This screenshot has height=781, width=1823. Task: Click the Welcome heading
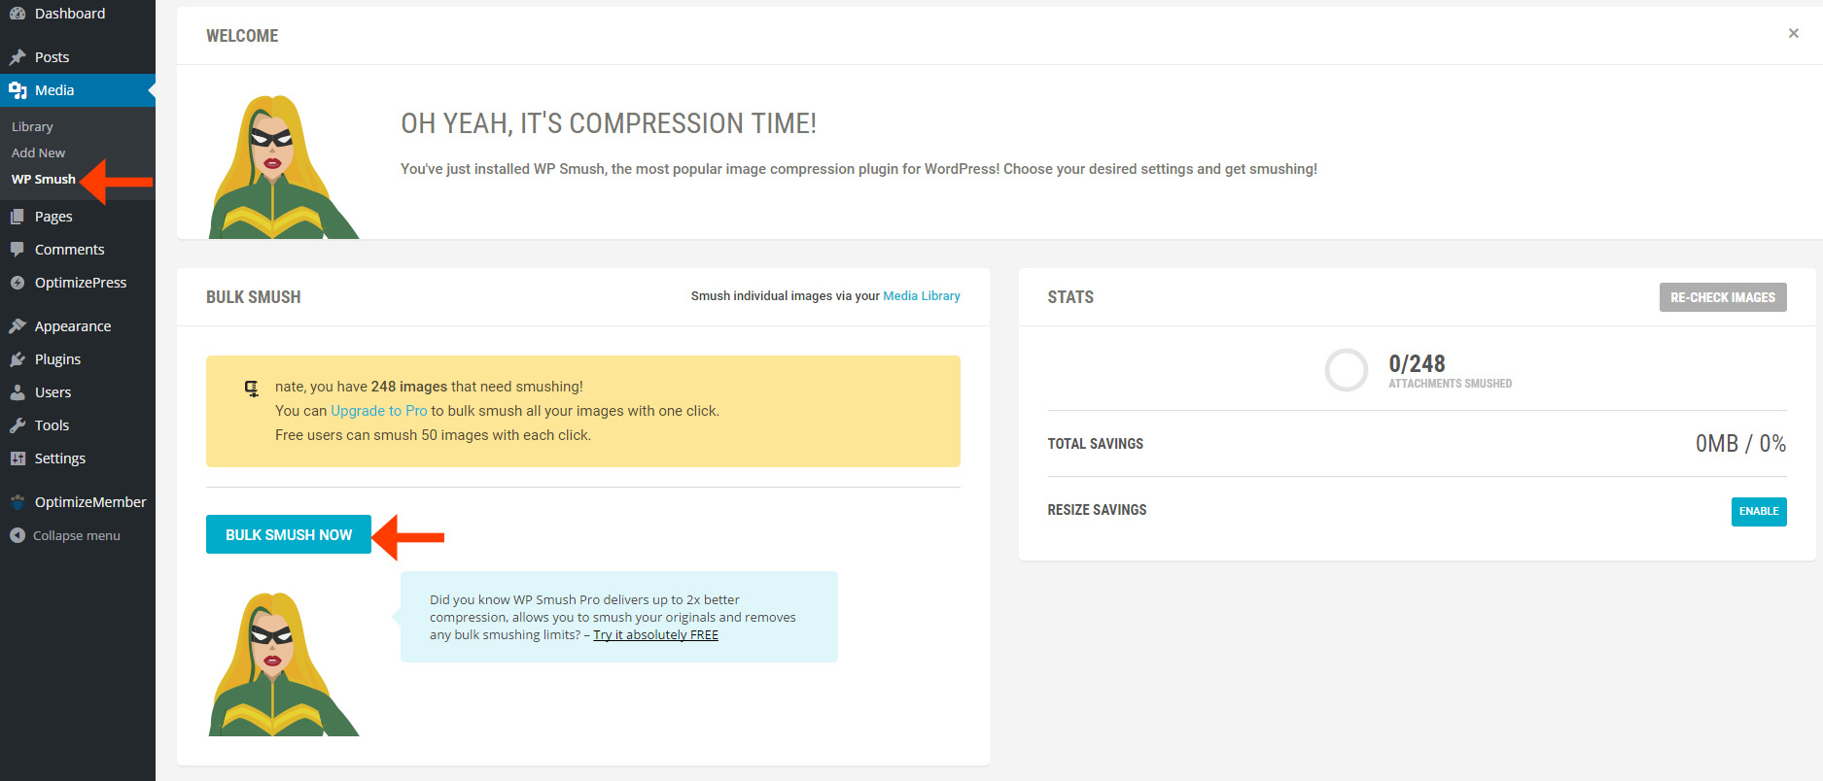point(242,36)
